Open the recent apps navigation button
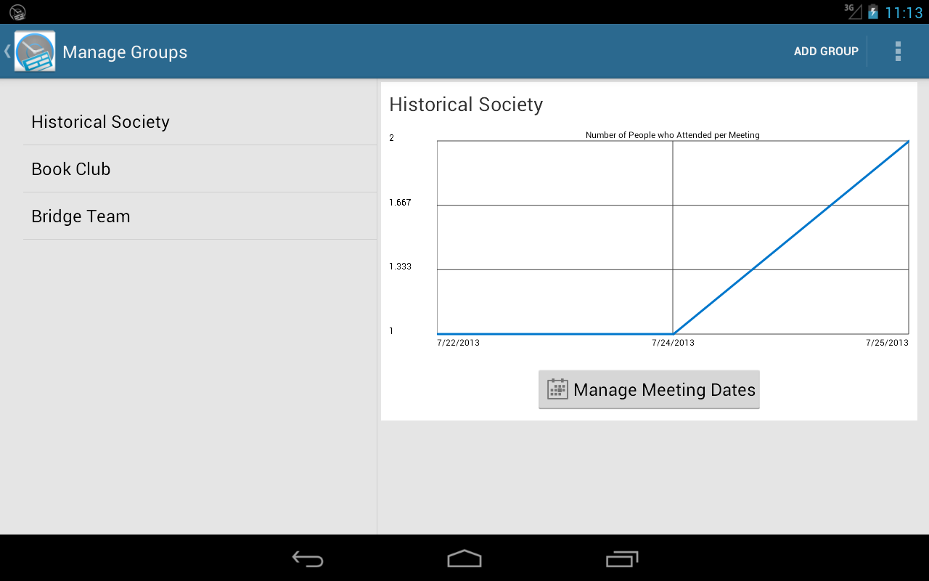The image size is (929, 581). click(622, 558)
